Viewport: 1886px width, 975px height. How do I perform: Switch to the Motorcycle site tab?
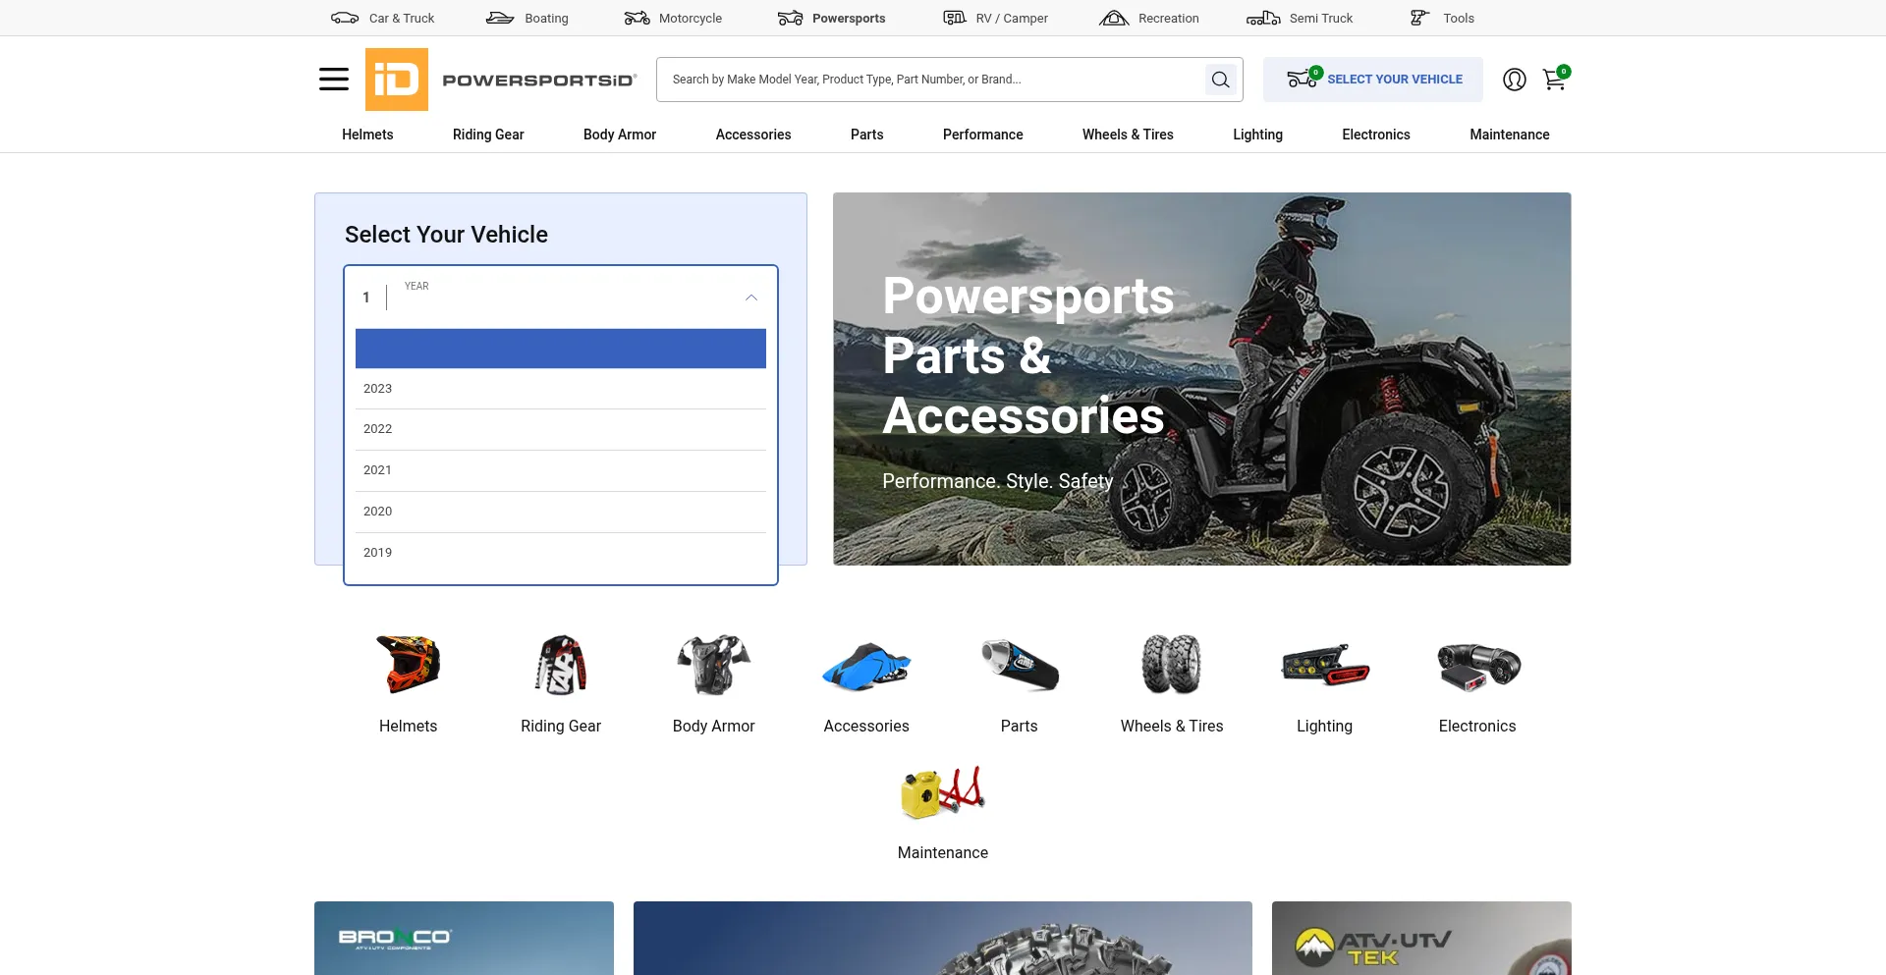(x=674, y=18)
